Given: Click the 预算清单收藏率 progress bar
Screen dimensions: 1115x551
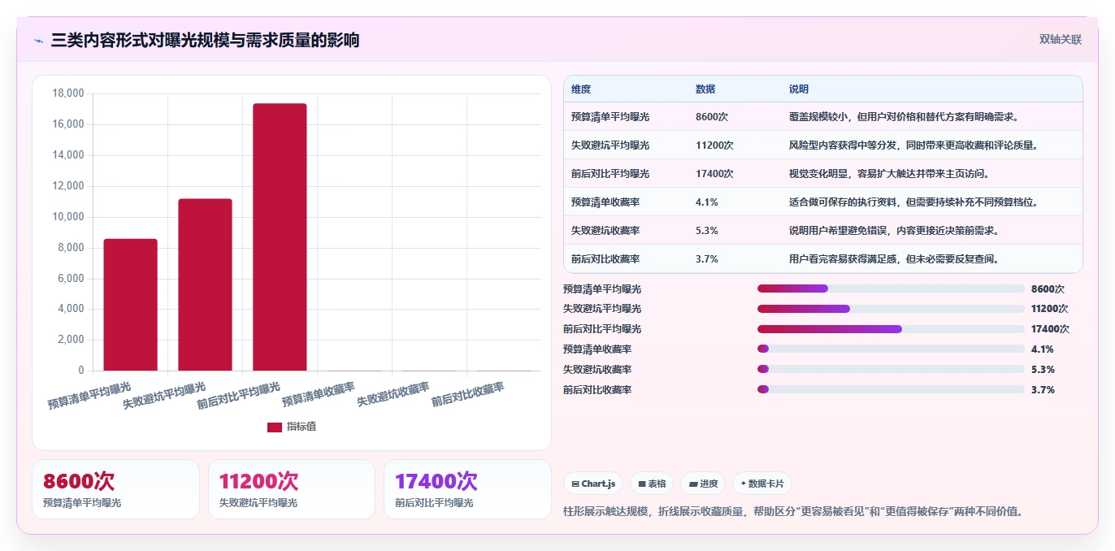Looking at the screenshot, I should pos(891,349).
